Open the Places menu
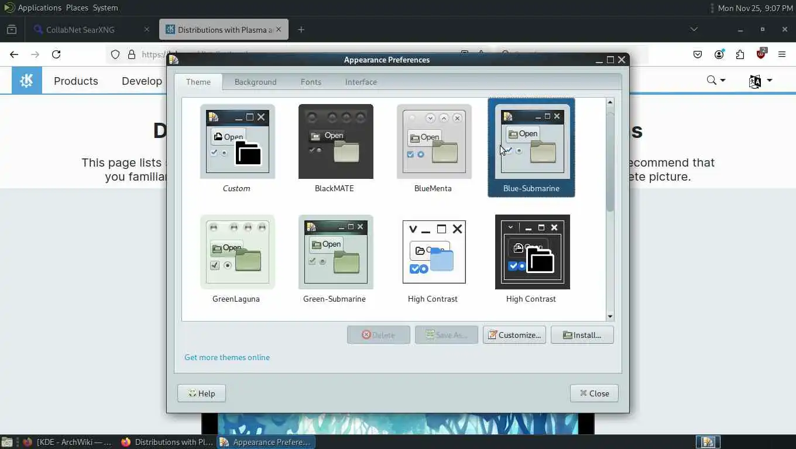 [x=77, y=8]
